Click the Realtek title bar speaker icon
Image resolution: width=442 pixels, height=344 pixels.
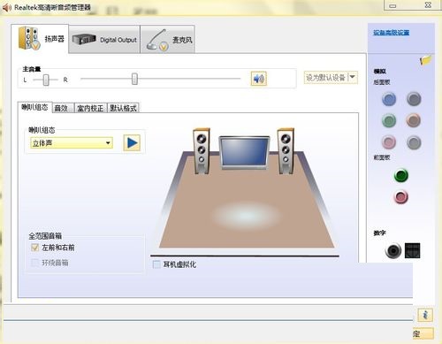(x=6, y=7)
